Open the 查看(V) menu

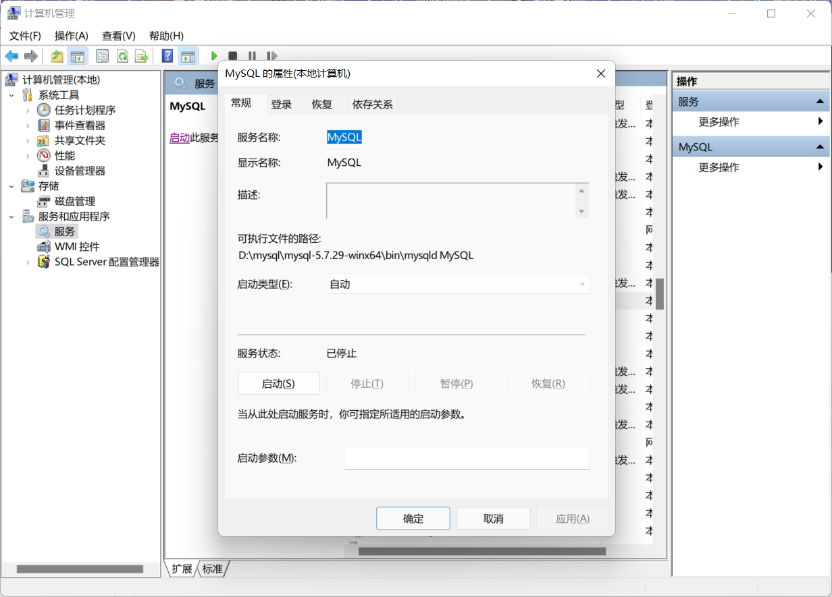119,36
